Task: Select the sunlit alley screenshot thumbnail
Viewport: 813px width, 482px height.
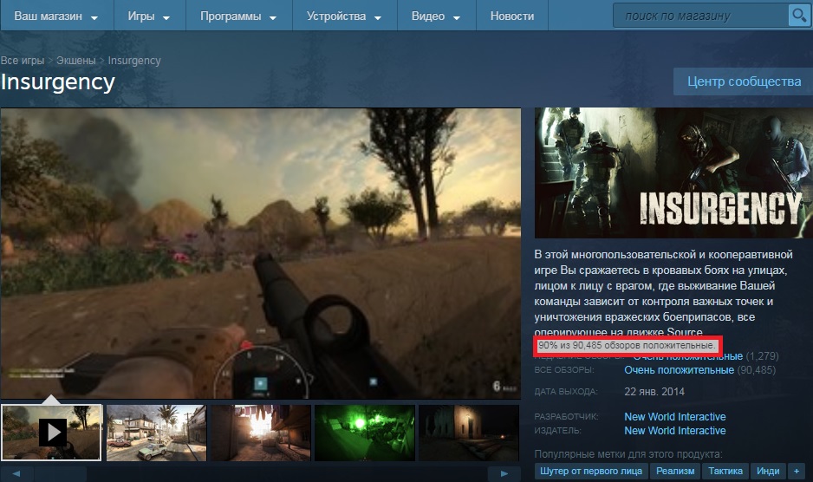Action: click(x=260, y=433)
